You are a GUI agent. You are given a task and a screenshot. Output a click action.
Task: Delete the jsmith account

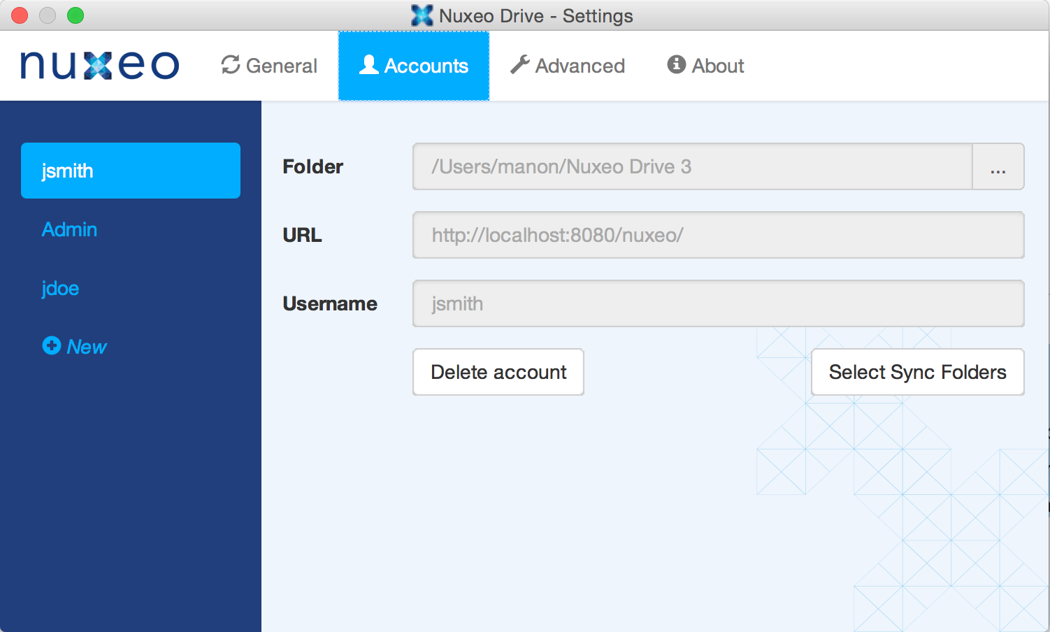pos(498,372)
